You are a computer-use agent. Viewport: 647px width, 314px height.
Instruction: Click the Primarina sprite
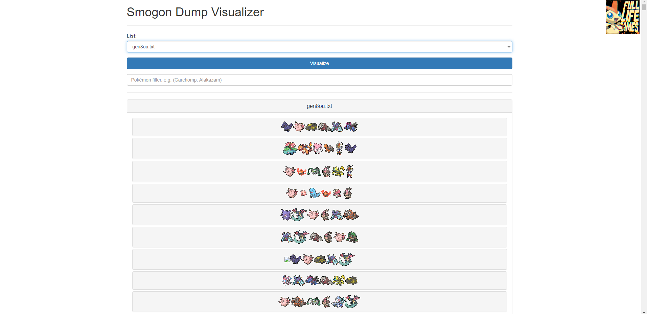(339, 301)
